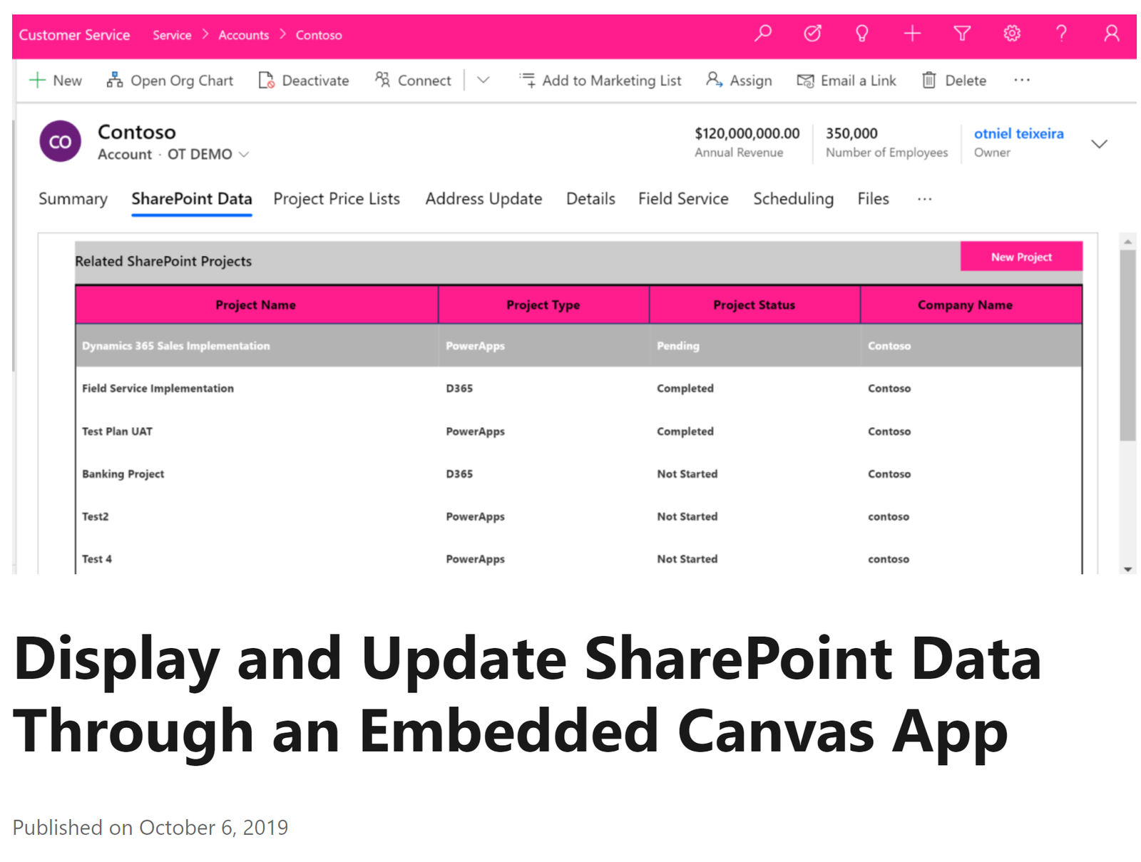1141x862 pixels.
Task: Click the search magnifier icon in header
Action: (x=763, y=34)
